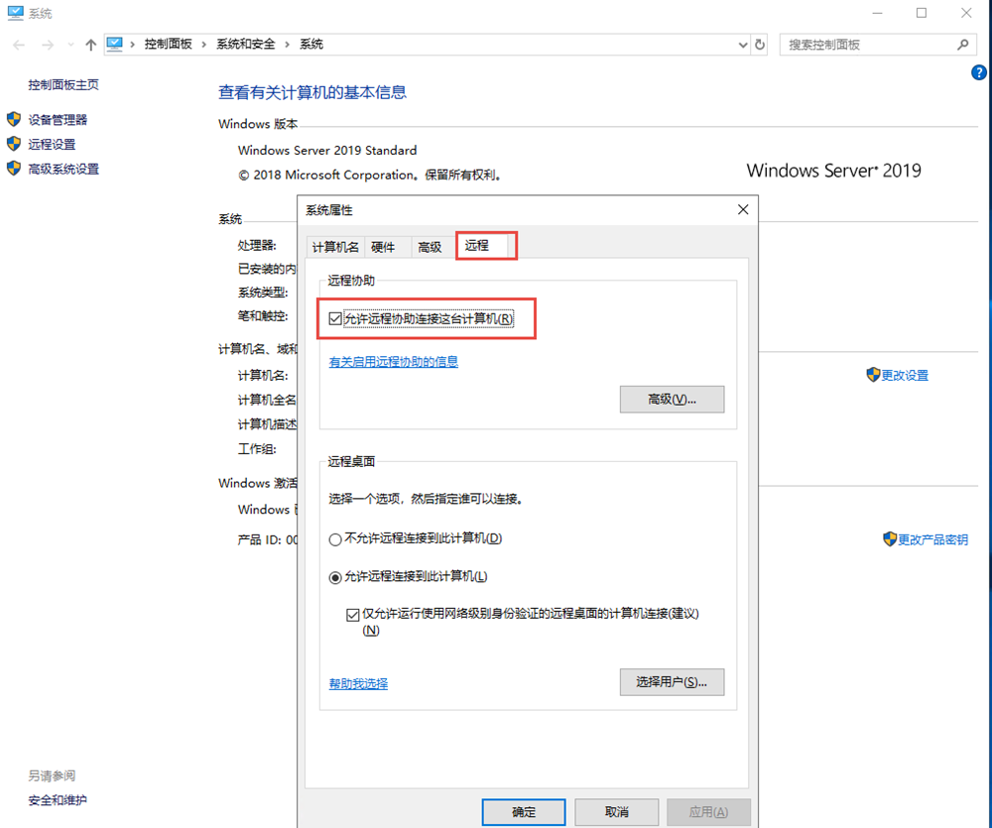
Task: Click the search magnifier icon
Action: pos(962,45)
